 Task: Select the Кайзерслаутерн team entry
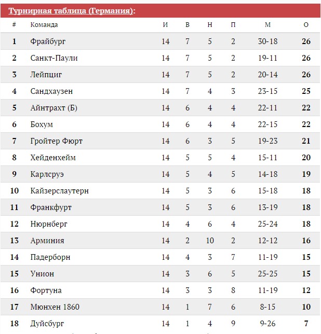pyautogui.click(x=60, y=191)
